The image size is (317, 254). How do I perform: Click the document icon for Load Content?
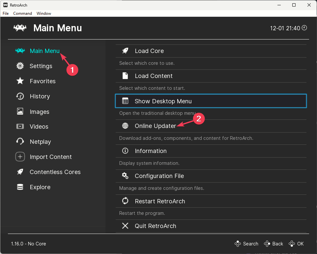125,76
